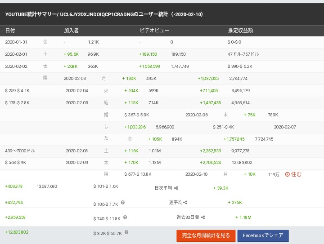This screenshot has width=324, height=244.
Task: Open help icon beside $740-$11.8K estimate
Action: pos(125,217)
